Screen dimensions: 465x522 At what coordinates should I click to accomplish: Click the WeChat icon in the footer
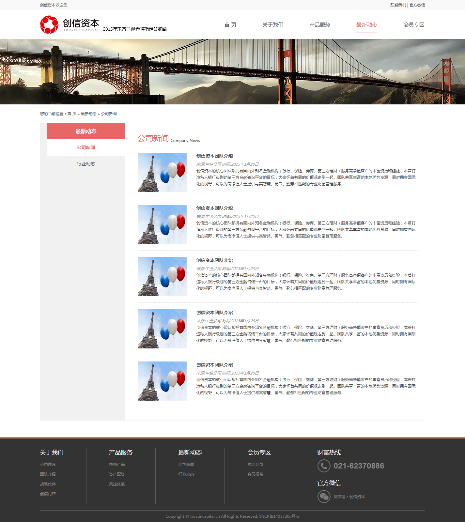(x=324, y=497)
